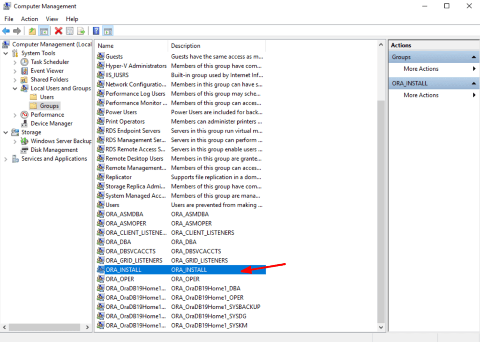Open the File menu
480x342 pixels.
coord(8,19)
